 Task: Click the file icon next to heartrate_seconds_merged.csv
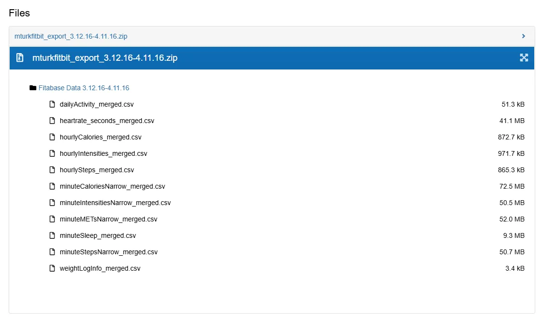coord(52,121)
